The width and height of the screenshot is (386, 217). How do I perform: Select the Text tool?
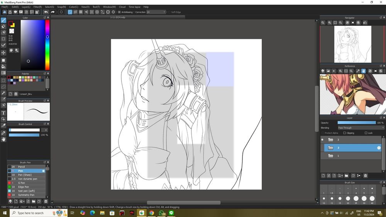[3, 113]
